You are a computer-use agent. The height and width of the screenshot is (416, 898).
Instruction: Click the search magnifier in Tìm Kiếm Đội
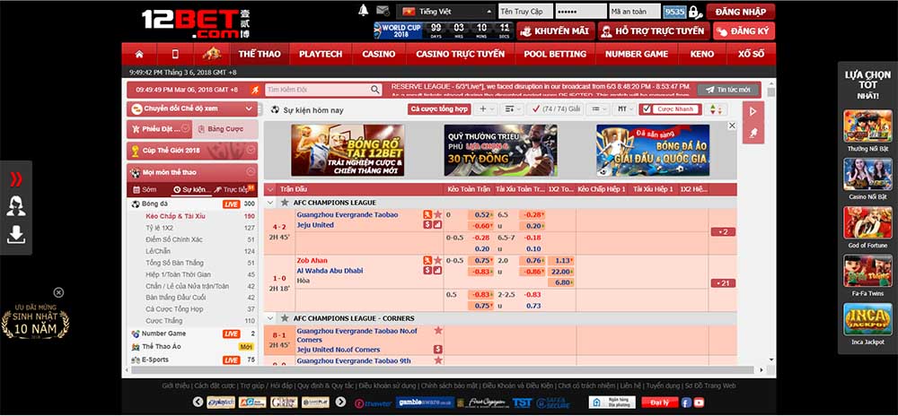[x=375, y=90]
